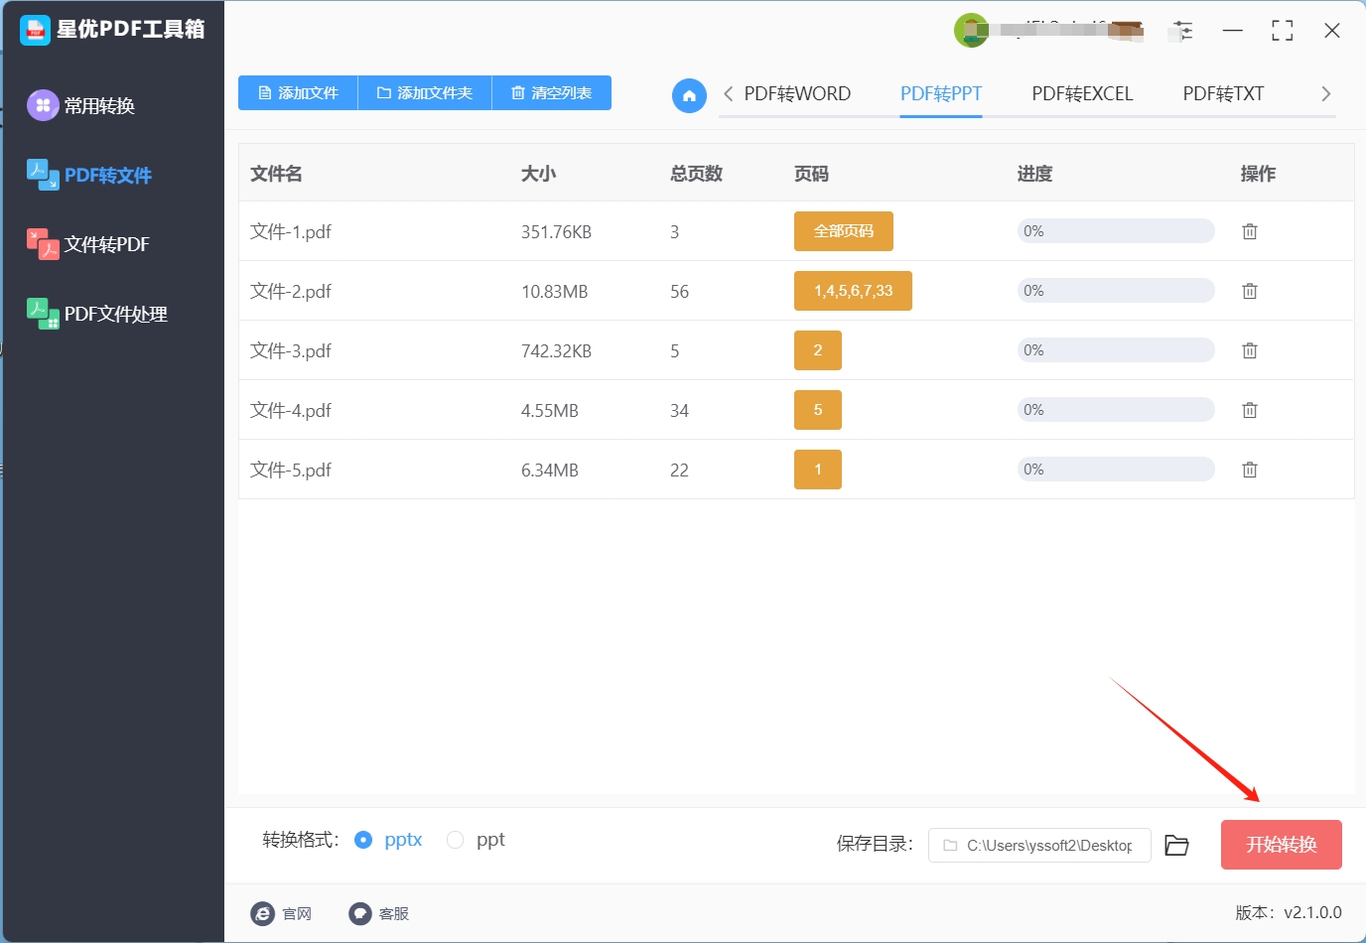This screenshot has height=943, width=1366.
Task: Delete 文件-2.pdf with its trash icon
Action: (1250, 291)
